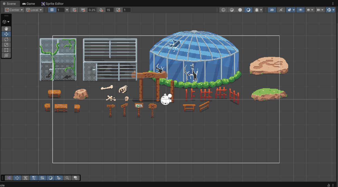
Task: Select the lit shaded draw mode icon
Action: pyautogui.click(x=248, y=10)
